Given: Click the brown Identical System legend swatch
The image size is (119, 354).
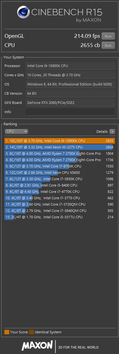Looking at the screenshot, I should (32, 332).
